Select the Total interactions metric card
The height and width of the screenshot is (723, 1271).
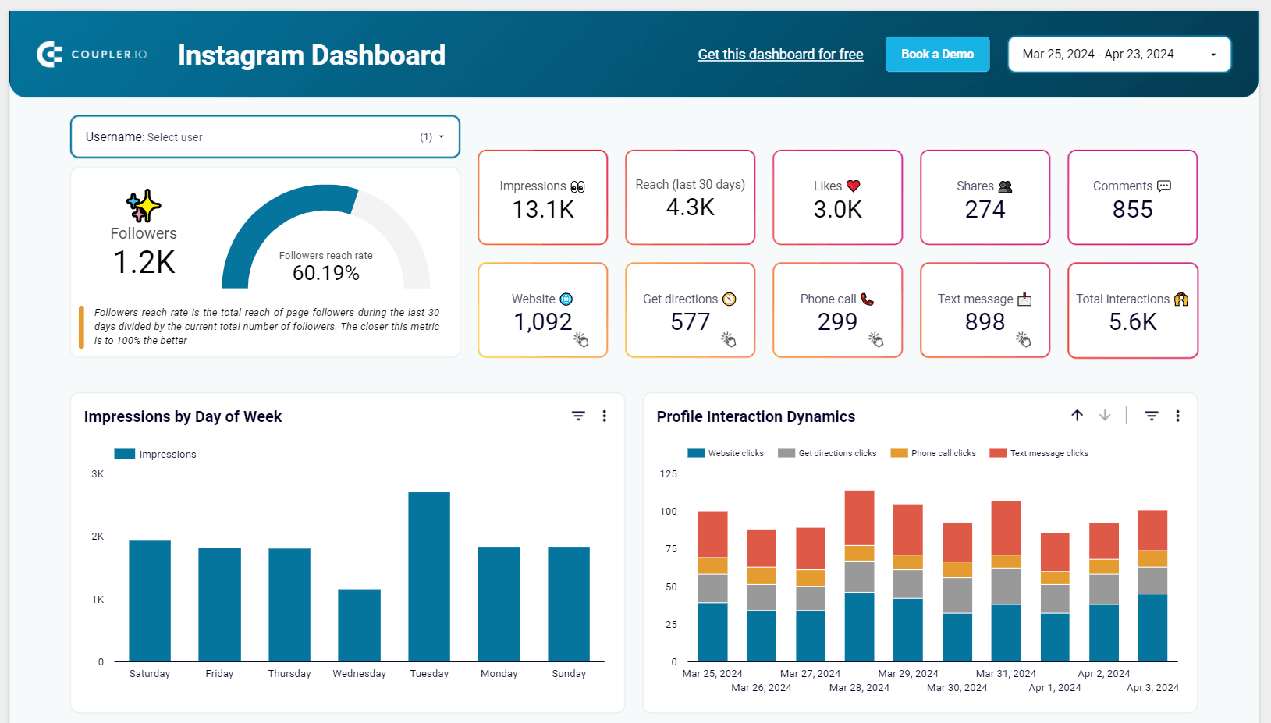point(1132,310)
